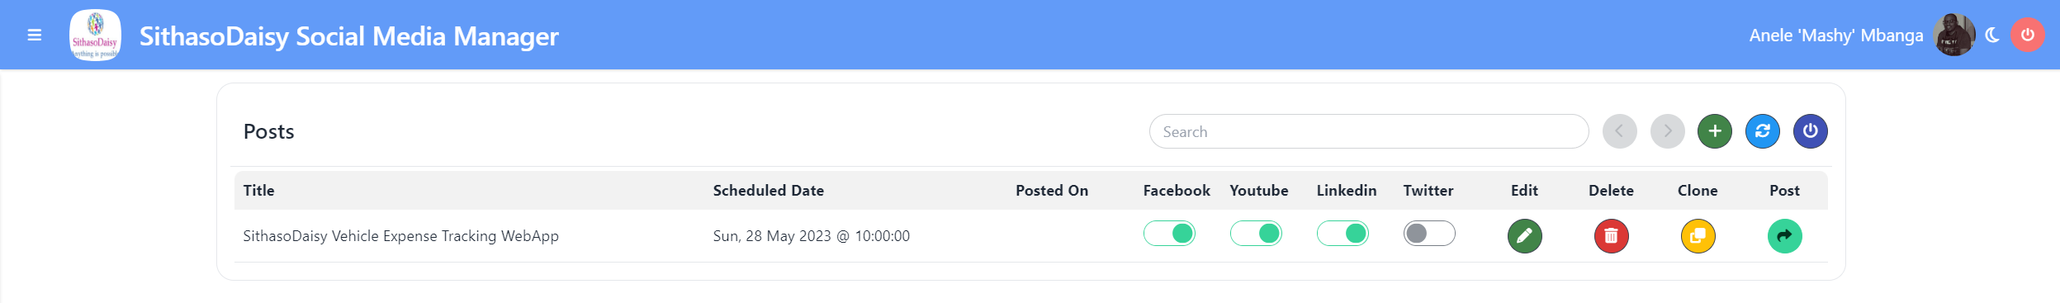Click the red power logout button
This screenshot has width=2060, height=303.
tap(2027, 36)
